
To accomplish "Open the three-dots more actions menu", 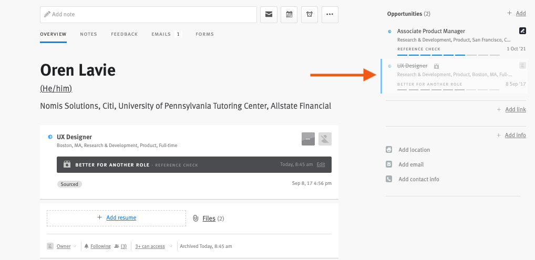I will coord(330,15).
